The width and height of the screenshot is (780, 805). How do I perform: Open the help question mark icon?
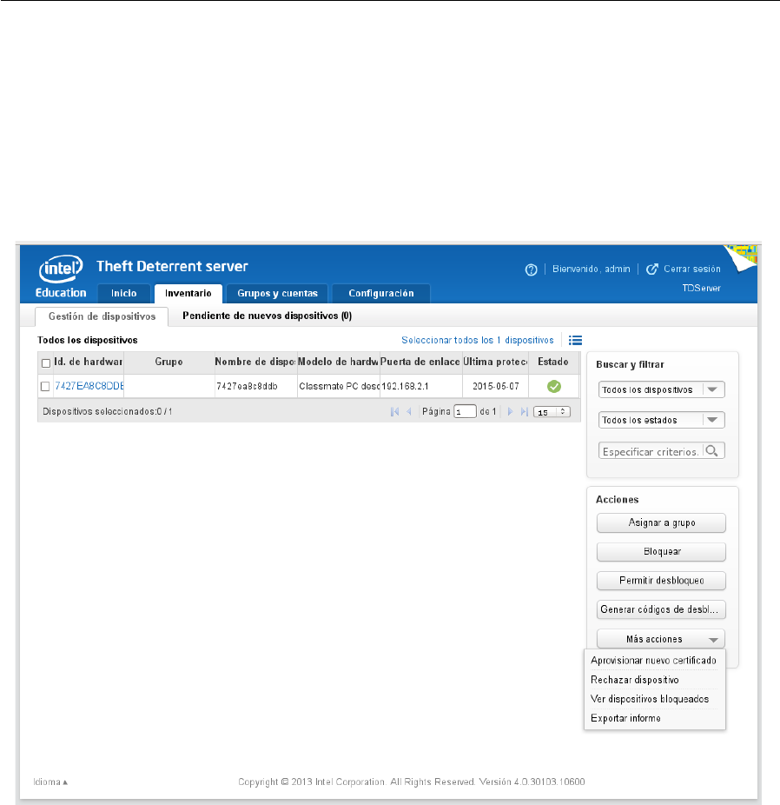tap(531, 269)
